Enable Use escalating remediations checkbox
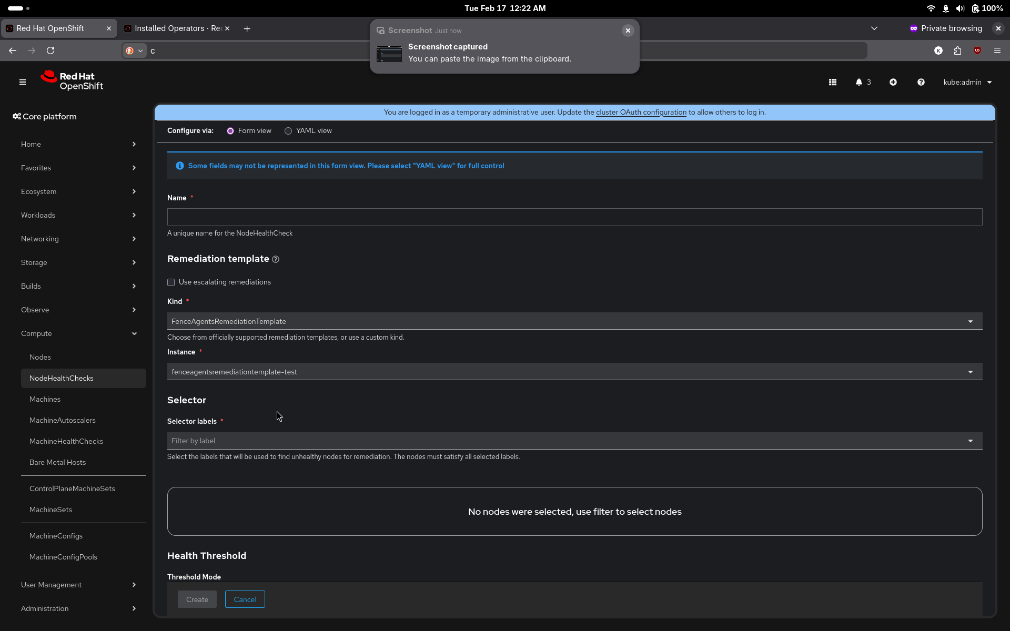Viewport: 1010px width, 631px height. point(171,282)
